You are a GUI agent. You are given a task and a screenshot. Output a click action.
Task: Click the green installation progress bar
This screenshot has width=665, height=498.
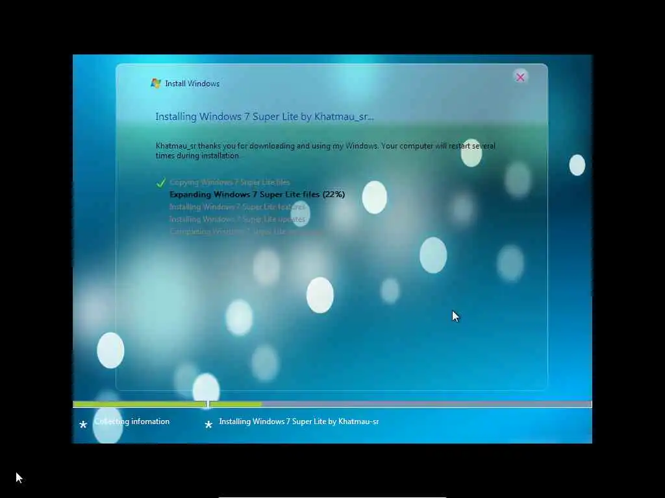pos(167,405)
